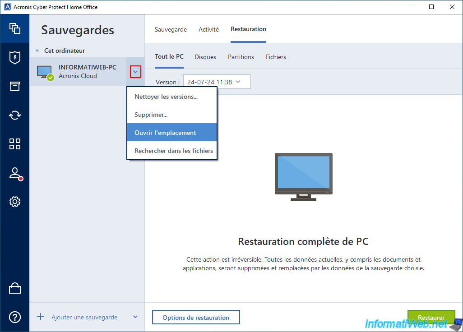Click the green Restaurer button

click(431, 317)
